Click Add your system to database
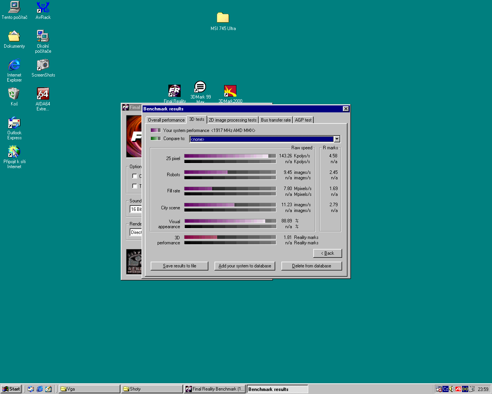 point(244,266)
